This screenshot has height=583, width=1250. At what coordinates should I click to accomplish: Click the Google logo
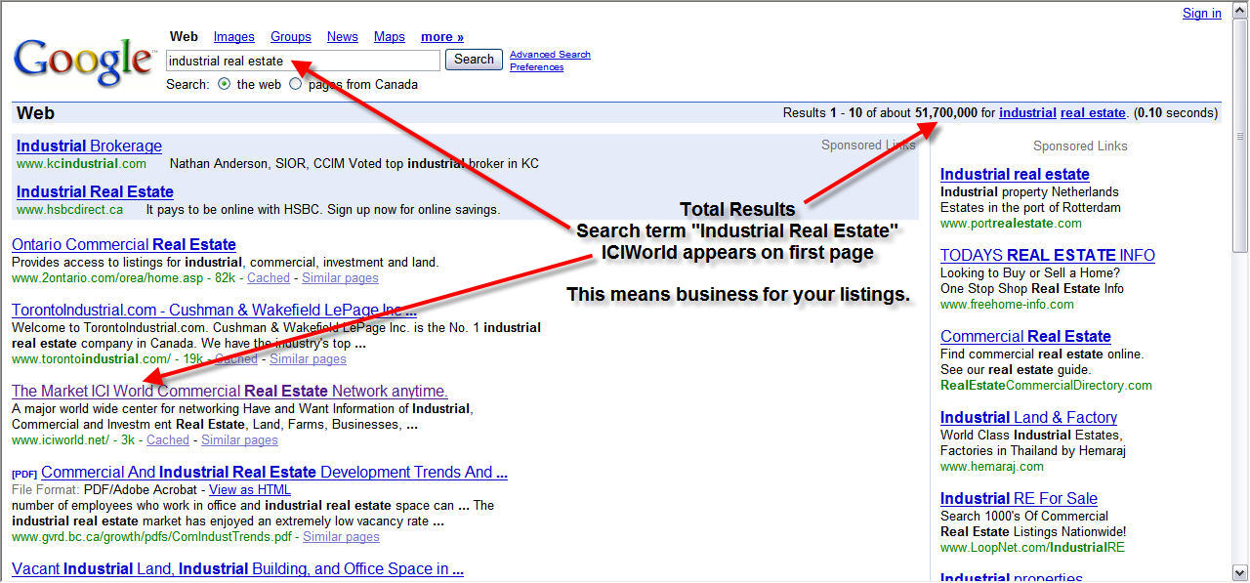pyautogui.click(x=84, y=61)
